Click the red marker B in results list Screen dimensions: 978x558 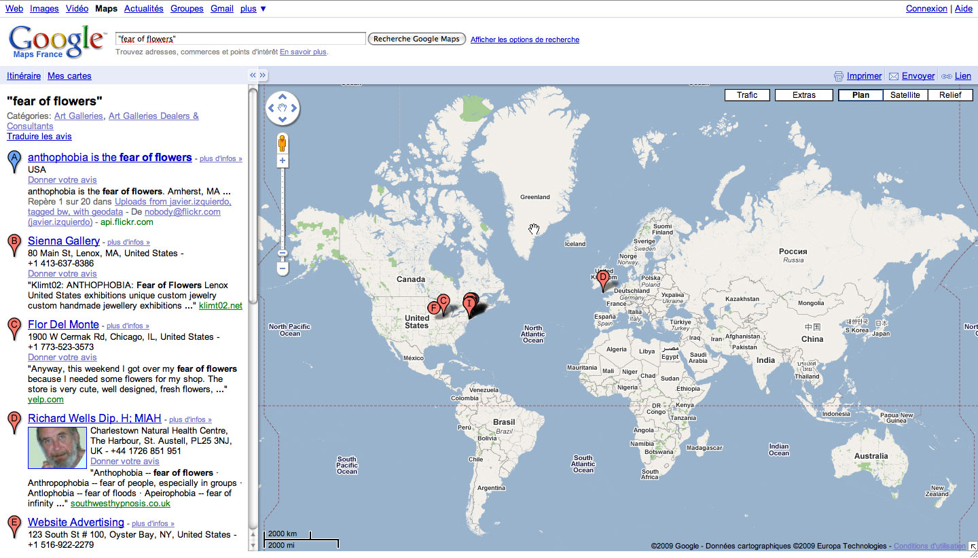click(x=14, y=245)
